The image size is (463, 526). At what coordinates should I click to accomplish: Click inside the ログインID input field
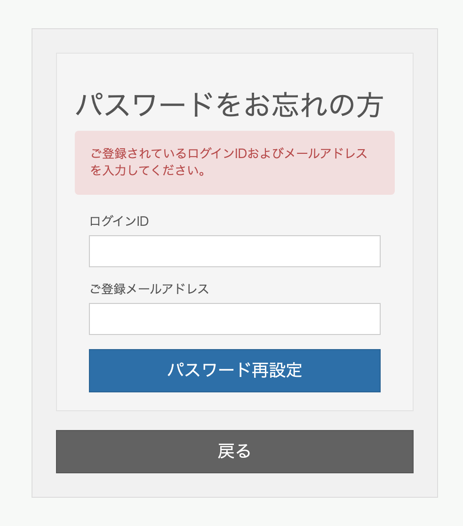234,251
